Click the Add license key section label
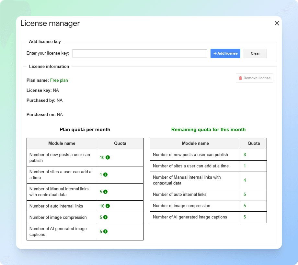This screenshot has height=265, width=298. click(45, 41)
